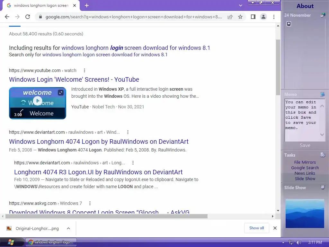
Task: Go forward using the arrow button
Action: pos(17,17)
